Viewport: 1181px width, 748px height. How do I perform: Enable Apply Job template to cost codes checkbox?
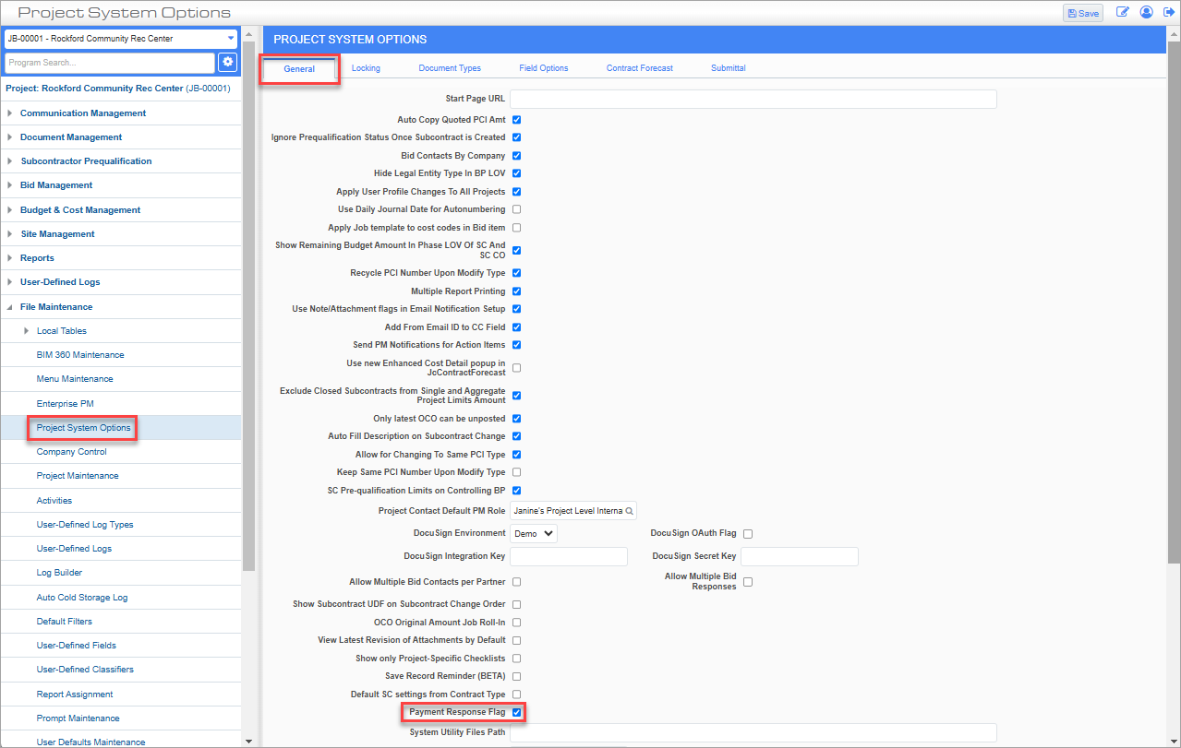click(517, 228)
